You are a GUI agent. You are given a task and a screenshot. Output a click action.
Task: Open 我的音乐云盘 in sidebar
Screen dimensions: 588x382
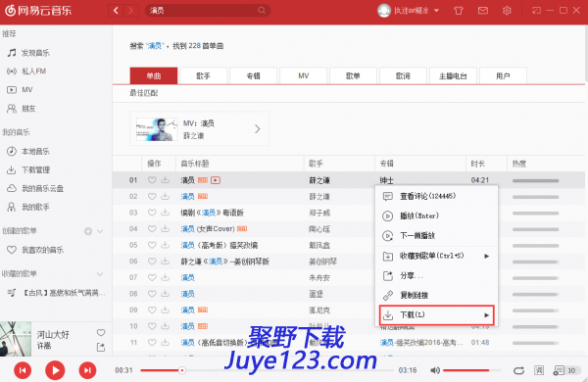click(x=35, y=189)
